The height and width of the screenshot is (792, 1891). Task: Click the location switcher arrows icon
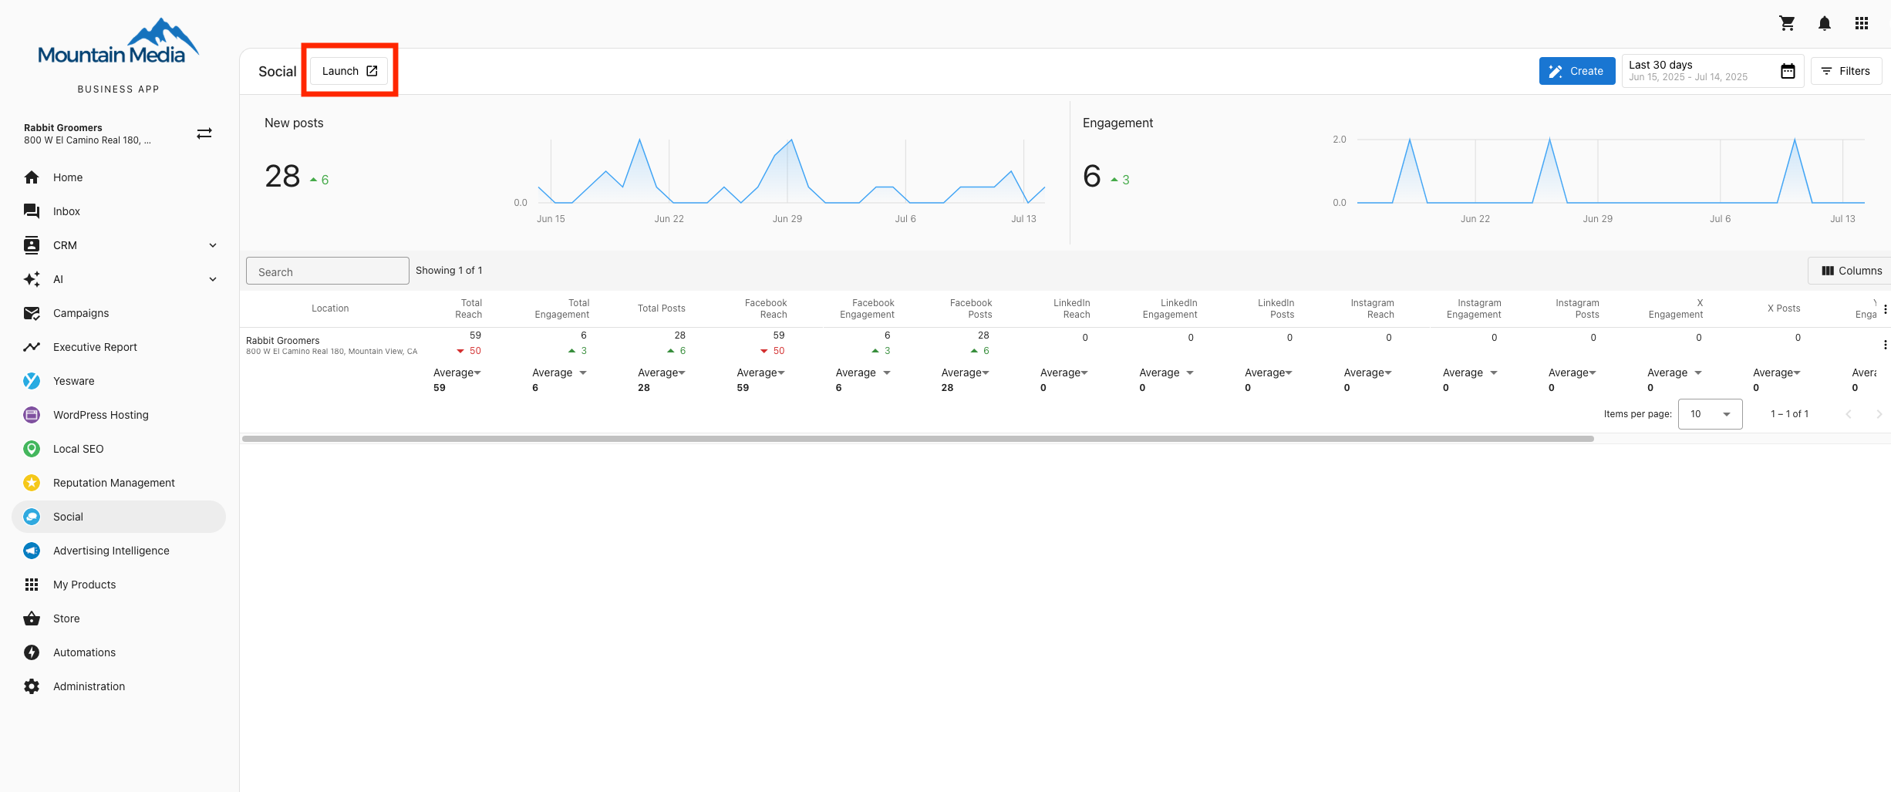point(204,133)
